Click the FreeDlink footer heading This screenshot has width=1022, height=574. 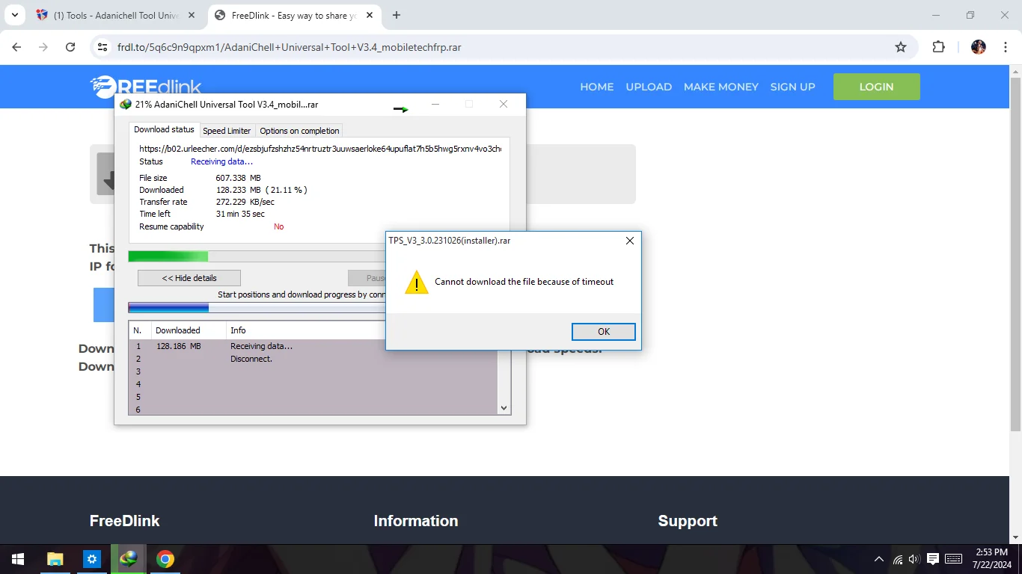124,521
